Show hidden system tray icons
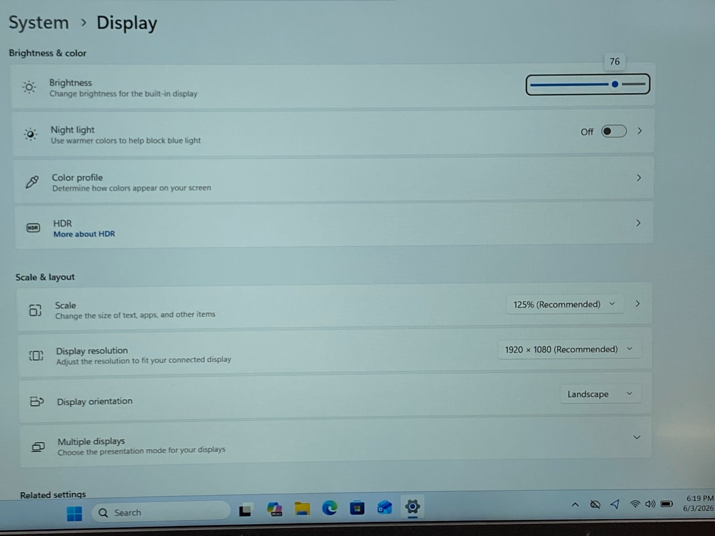Image resolution: width=715 pixels, height=536 pixels. click(575, 505)
